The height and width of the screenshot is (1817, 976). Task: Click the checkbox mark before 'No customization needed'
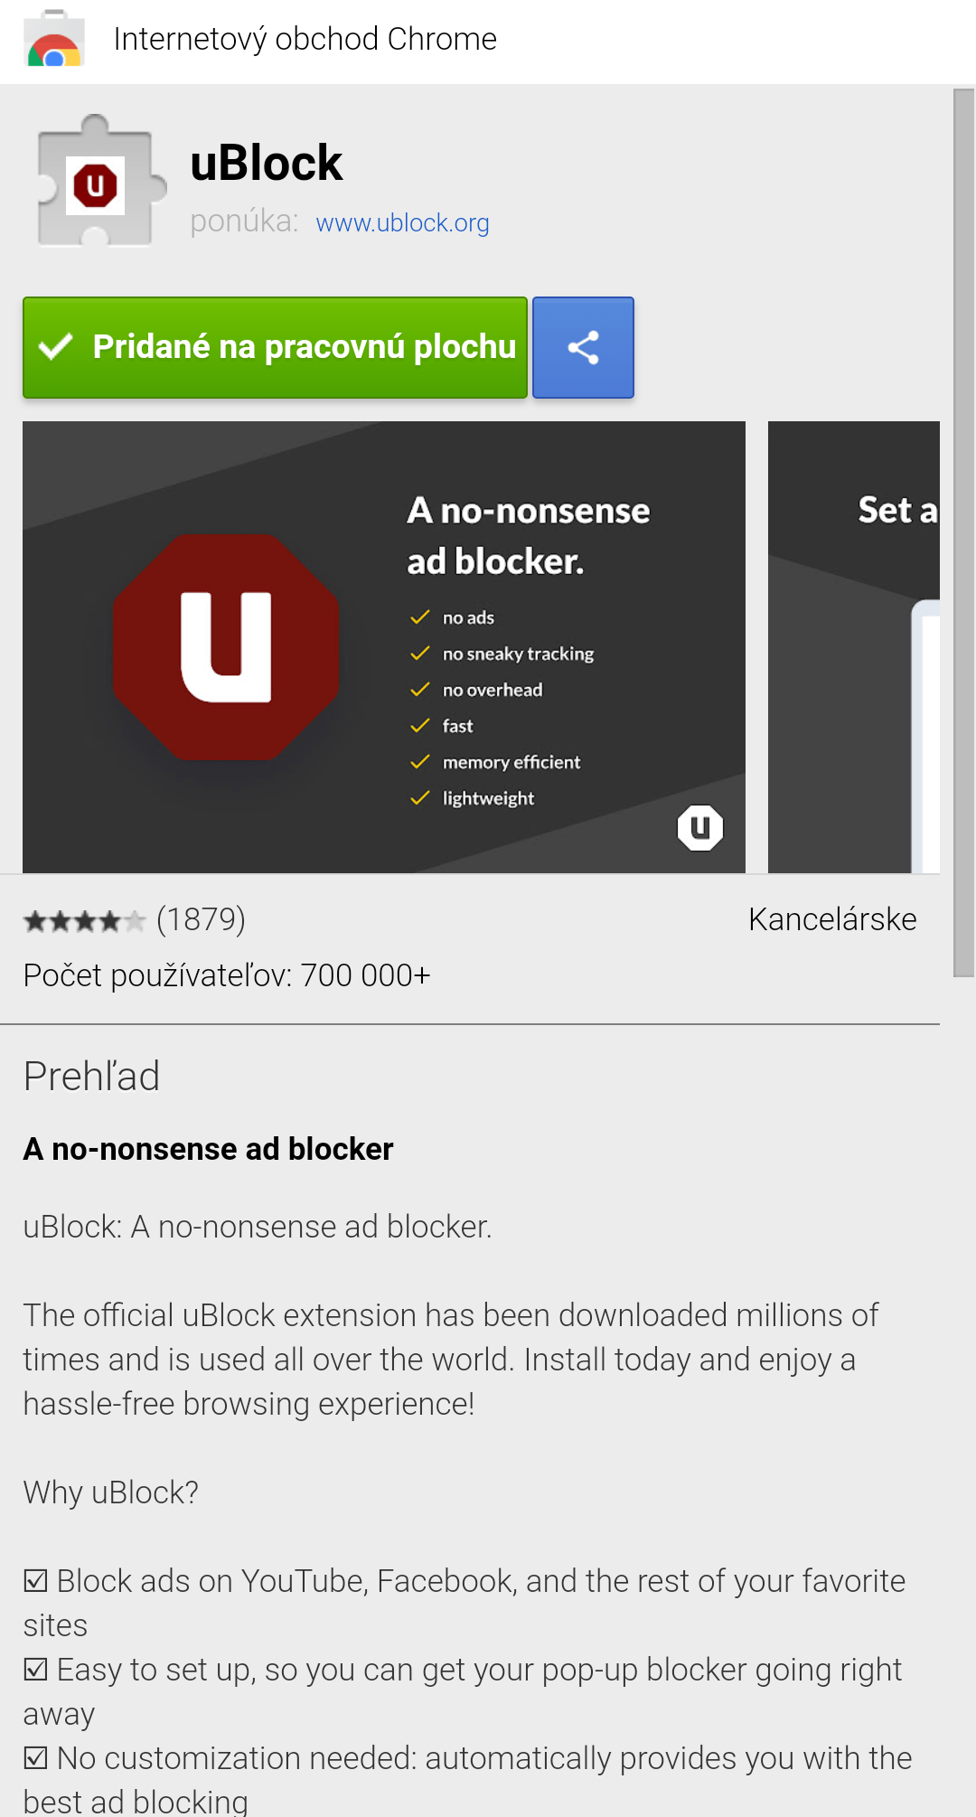pyautogui.click(x=36, y=1758)
